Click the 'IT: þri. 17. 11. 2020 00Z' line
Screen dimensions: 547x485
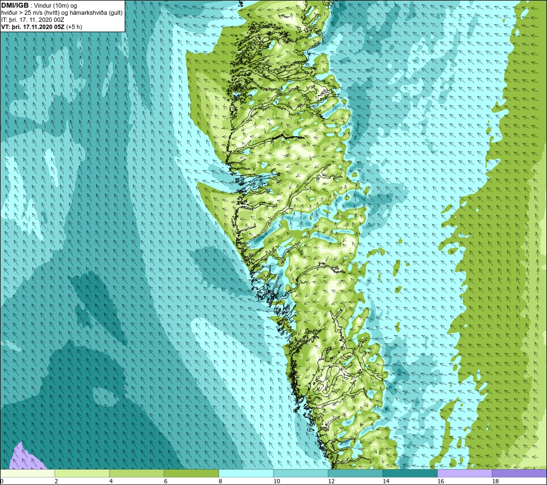[32, 20]
